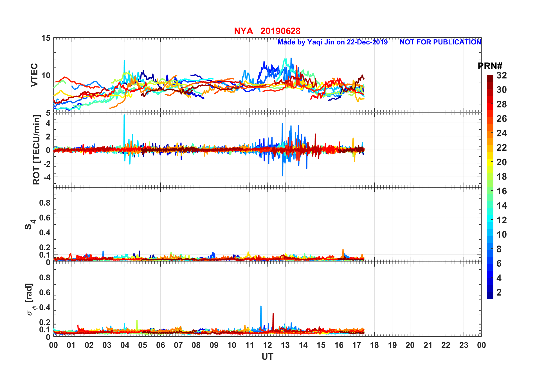Click colorbar tick label 32
The image size is (535, 374).
click(x=502, y=75)
